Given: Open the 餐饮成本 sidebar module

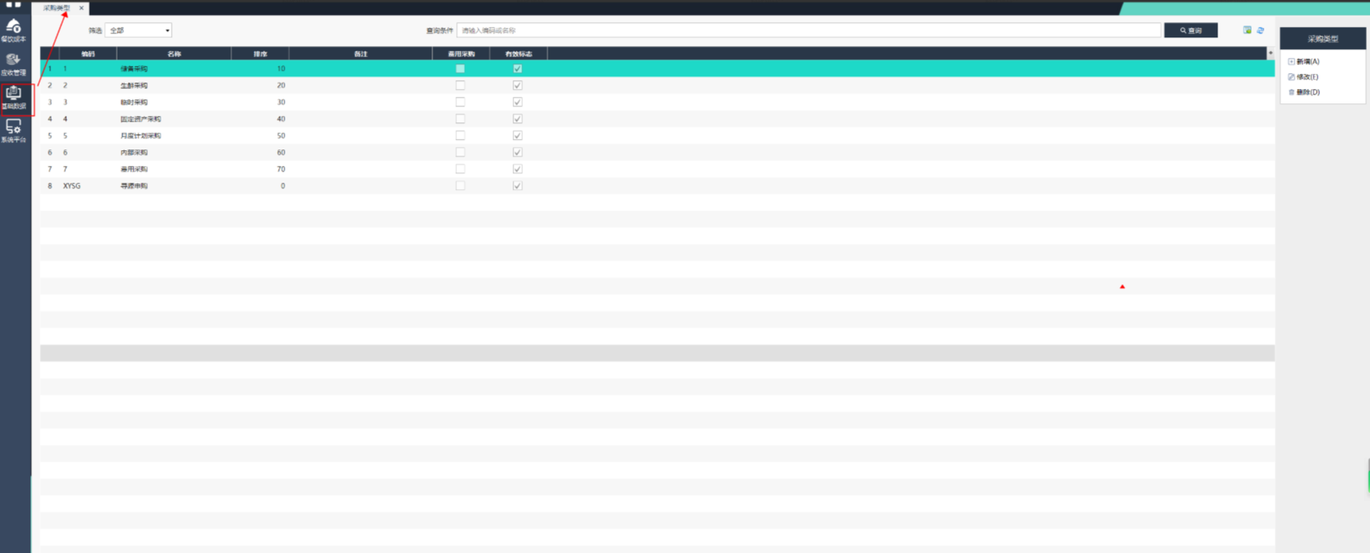Looking at the screenshot, I should coord(14,30).
